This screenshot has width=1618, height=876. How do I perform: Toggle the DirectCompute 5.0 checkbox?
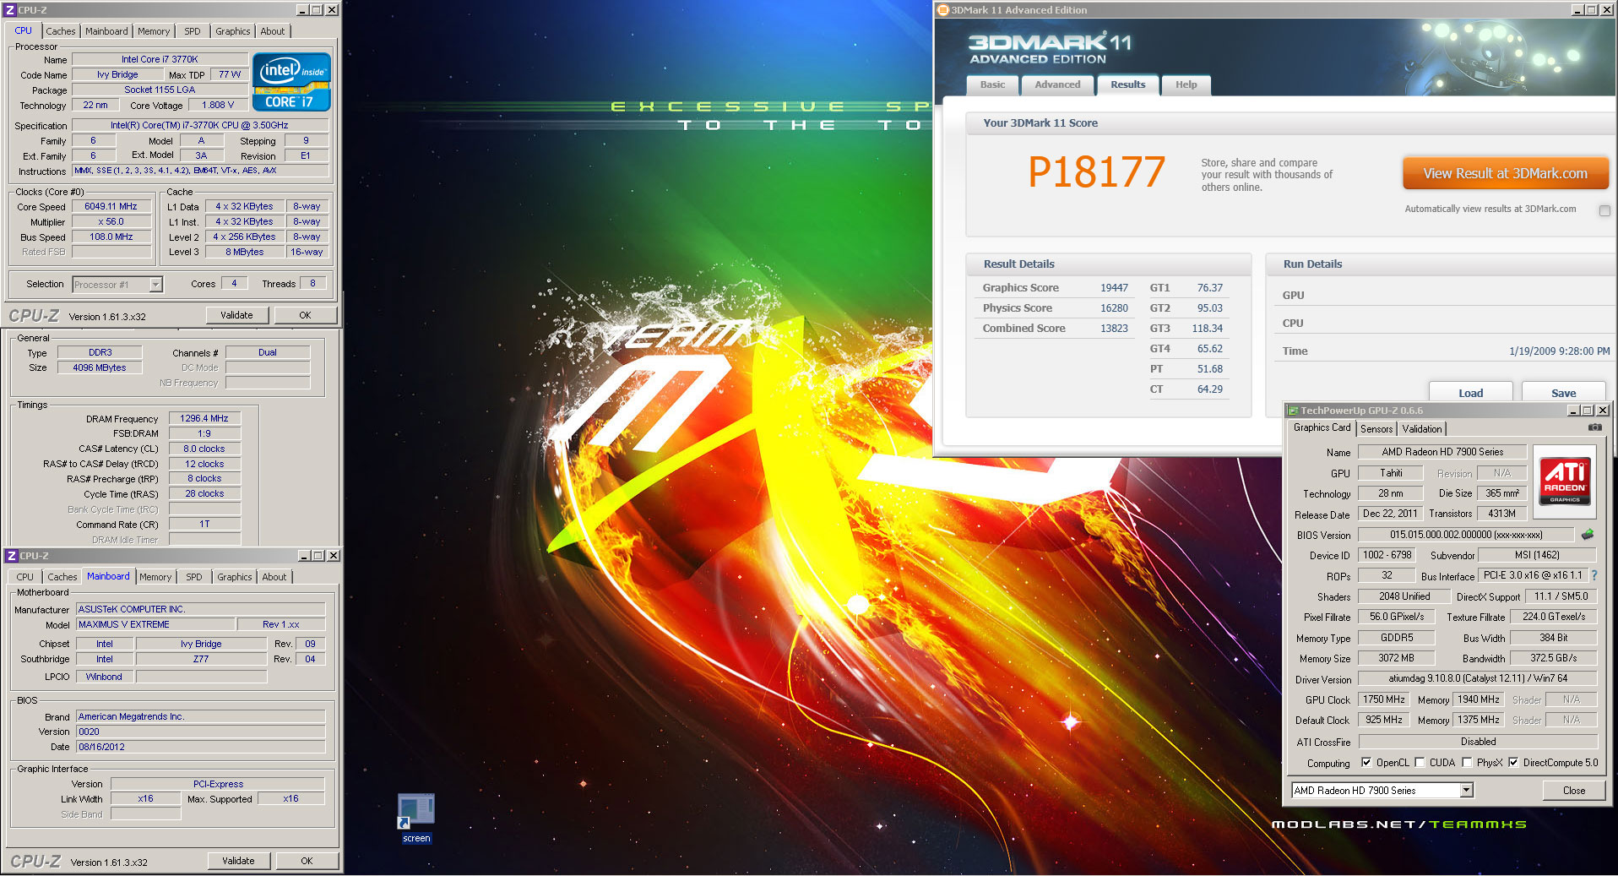click(1513, 762)
